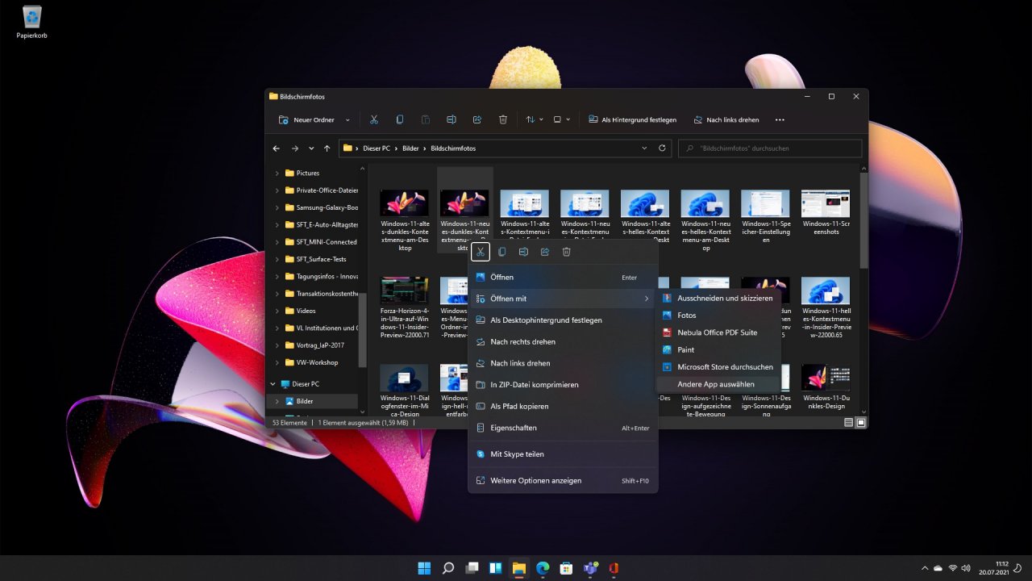Click the Share icon in Explorer toolbar
Viewport: 1032px width, 581px height.
(x=477, y=119)
